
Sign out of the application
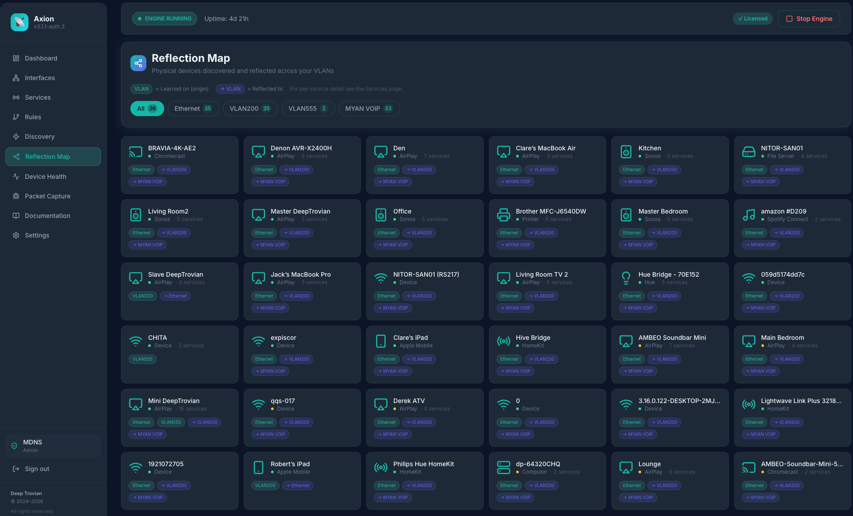pos(31,469)
